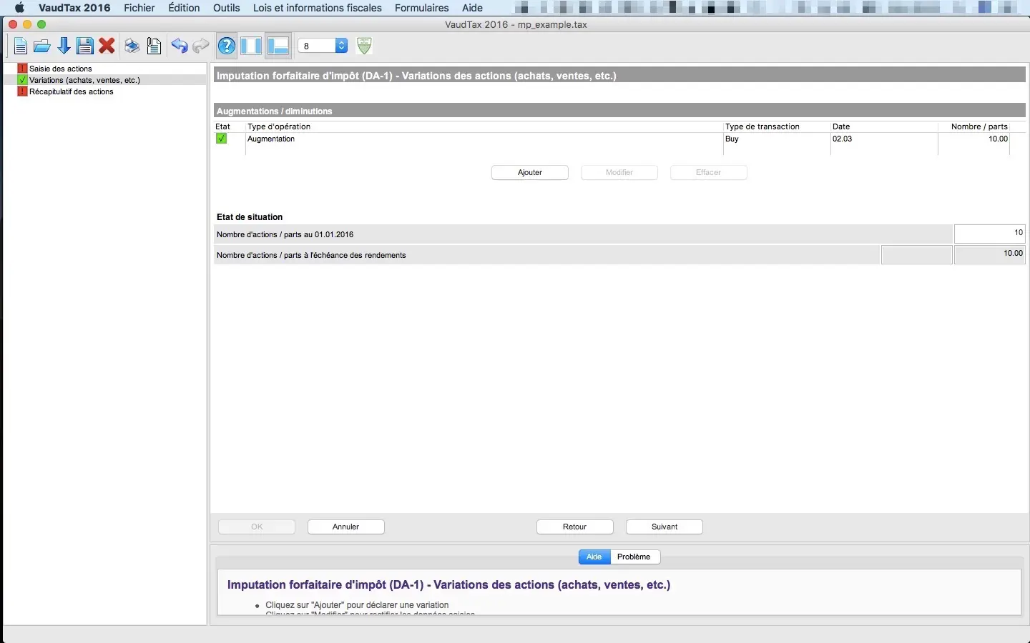1030x643 pixels.
Task: Go back with the Retour button
Action: [575, 527]
